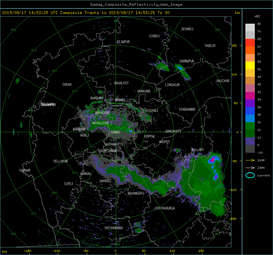
Task: Click the LAXMESHWAR city label
Action: coord(107,151)
